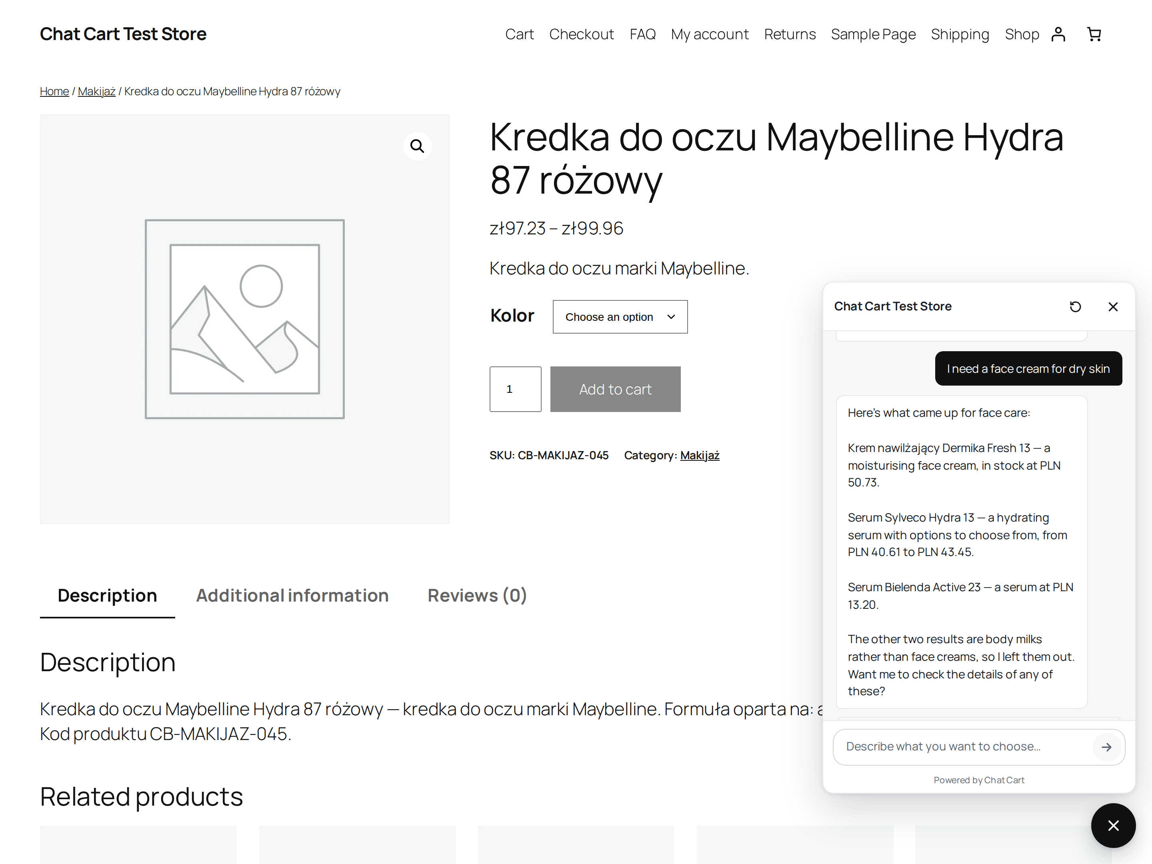Focus the product quantity input field
Image resolution: width=1152 pixels, height=864 pixels.
click(x=515, y=389)
